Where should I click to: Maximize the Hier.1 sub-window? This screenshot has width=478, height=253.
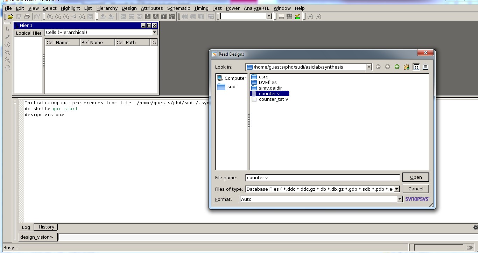tap(149, 26)
